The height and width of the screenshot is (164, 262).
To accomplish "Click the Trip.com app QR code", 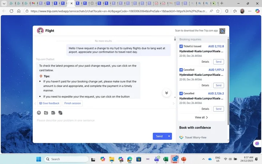I will pyautogui.click(x=222, y=31).
